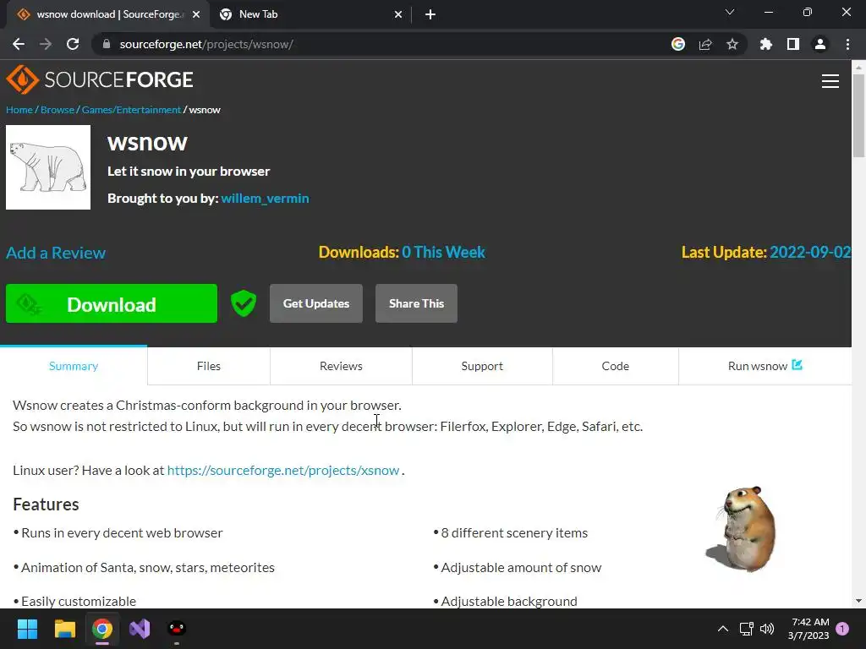Click the back navigation arrow
This screenshot has height=649, width=866.
click(19, 44)
